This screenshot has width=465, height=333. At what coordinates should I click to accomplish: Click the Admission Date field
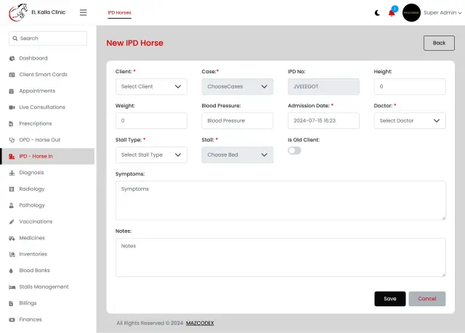[x=323, y=120]
